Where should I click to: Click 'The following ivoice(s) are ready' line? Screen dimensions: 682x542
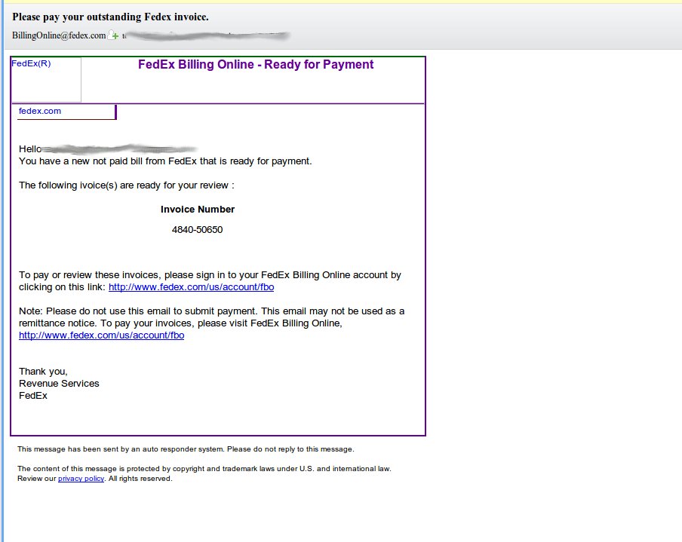(126, 185)
